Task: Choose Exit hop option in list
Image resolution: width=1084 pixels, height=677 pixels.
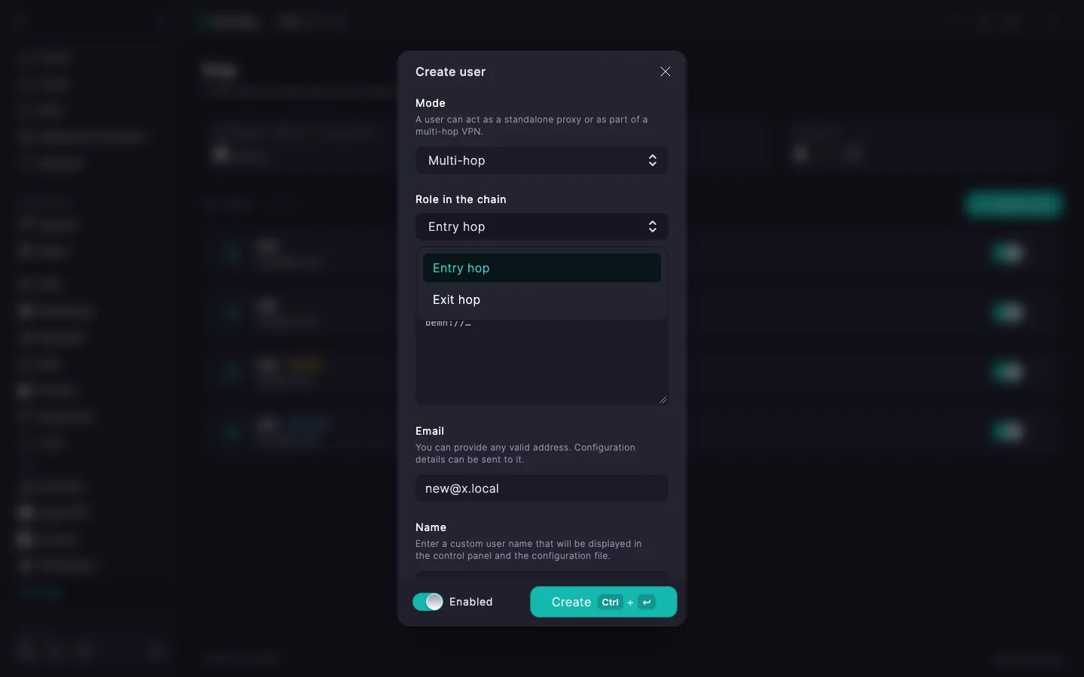Action: [542, 299]
